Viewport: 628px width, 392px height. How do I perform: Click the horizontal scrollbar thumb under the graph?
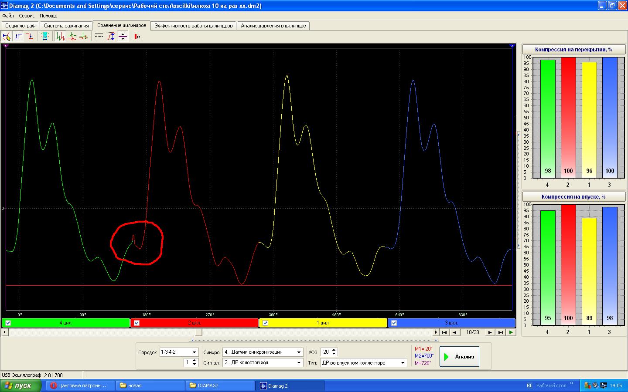(198, 332)
